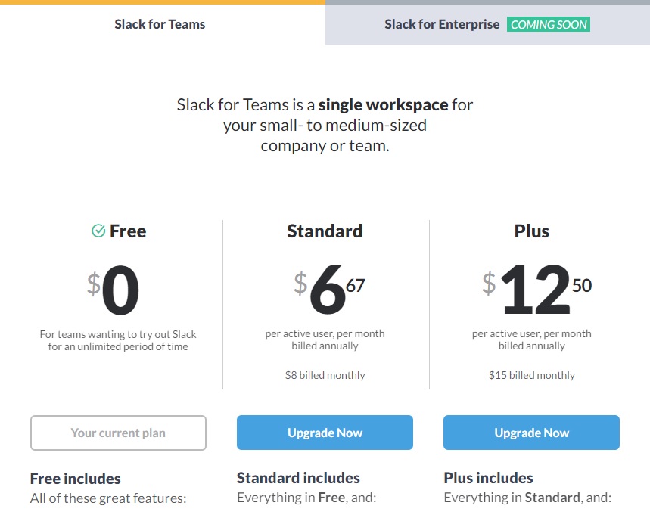Click the Plus plan heading
Viewport: 650px width, 521px height.
coord(531,231)
